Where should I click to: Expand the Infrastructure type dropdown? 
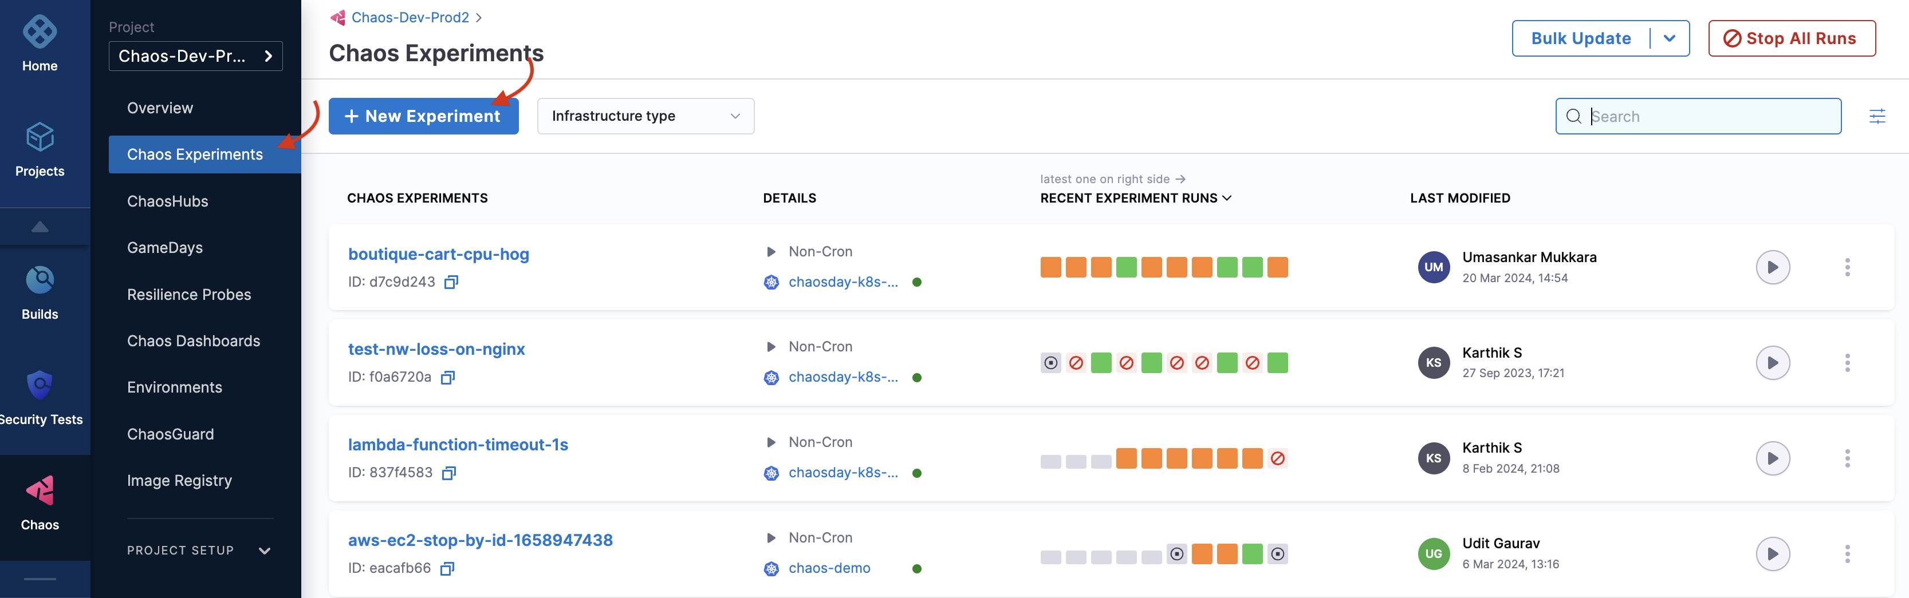645,116
